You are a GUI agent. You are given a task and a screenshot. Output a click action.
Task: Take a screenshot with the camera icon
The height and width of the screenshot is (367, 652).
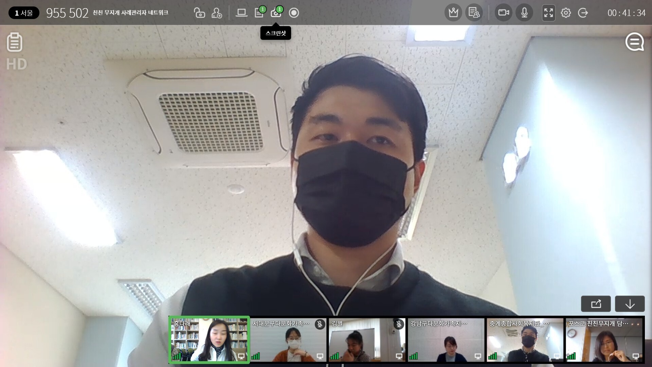click(x=276, y=12)
